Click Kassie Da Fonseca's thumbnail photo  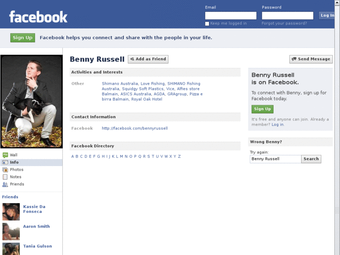click(x=11, y=212)
